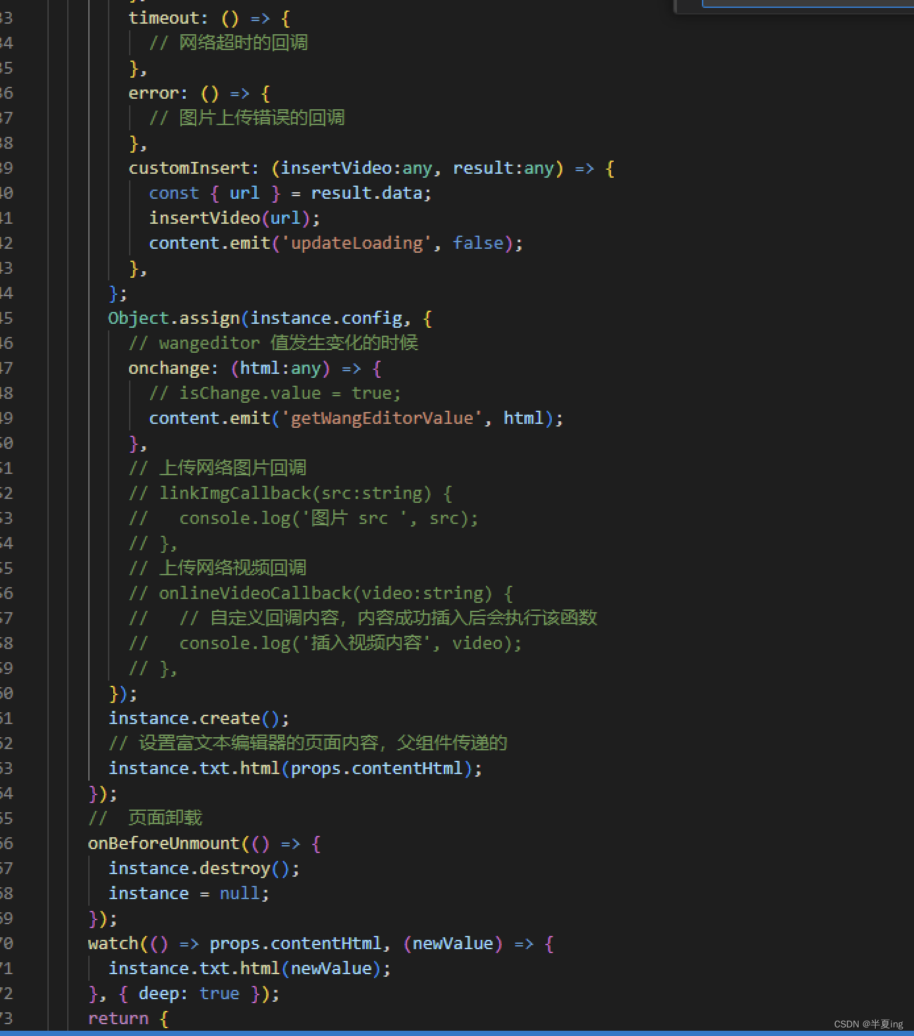Click the string 'updateLoading'

356,243
